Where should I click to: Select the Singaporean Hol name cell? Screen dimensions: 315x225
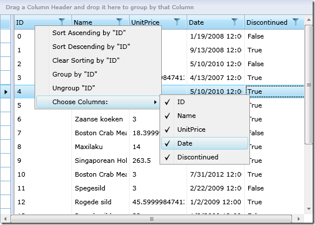coord(100,161)
